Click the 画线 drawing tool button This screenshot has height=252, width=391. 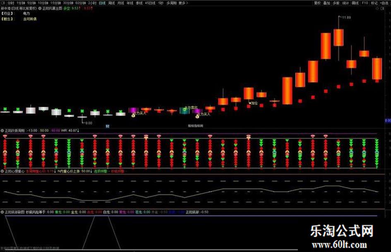(355, 3)
